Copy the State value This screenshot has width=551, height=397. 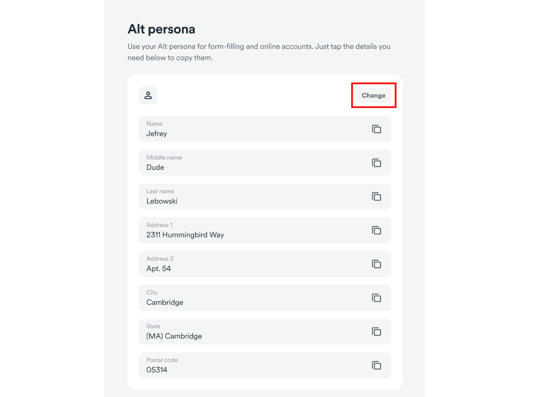376,332
